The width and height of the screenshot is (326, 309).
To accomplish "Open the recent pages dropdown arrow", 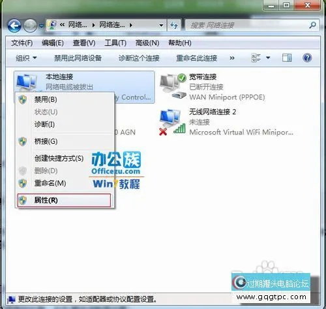I will (41, 25).
